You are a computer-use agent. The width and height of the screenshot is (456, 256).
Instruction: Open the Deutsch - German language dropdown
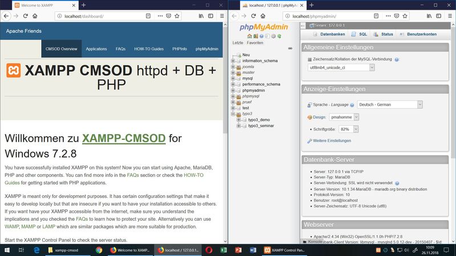390,105
